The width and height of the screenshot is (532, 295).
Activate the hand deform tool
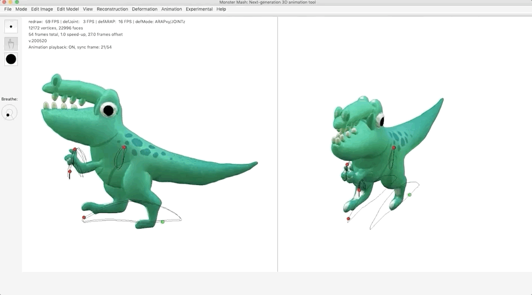(x=11, y=43)
